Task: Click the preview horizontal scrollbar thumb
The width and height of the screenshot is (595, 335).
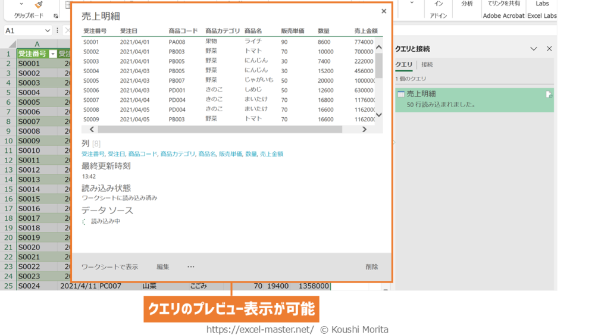Action: [x=220, y=129]
